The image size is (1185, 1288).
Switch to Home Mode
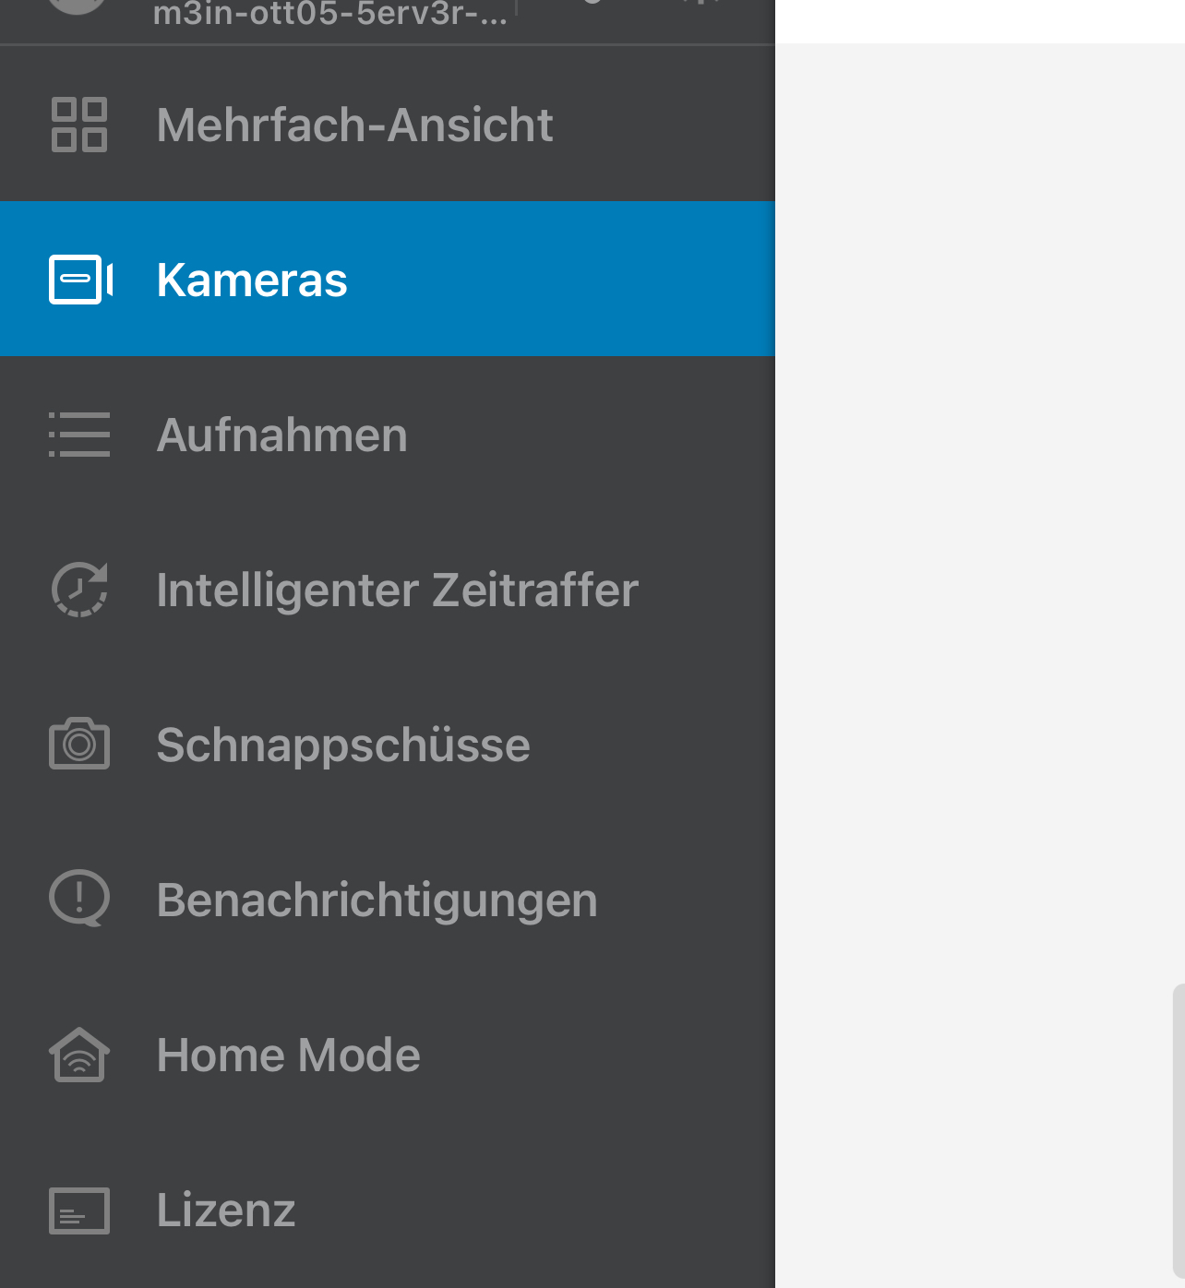click(x=288, y=1055)
